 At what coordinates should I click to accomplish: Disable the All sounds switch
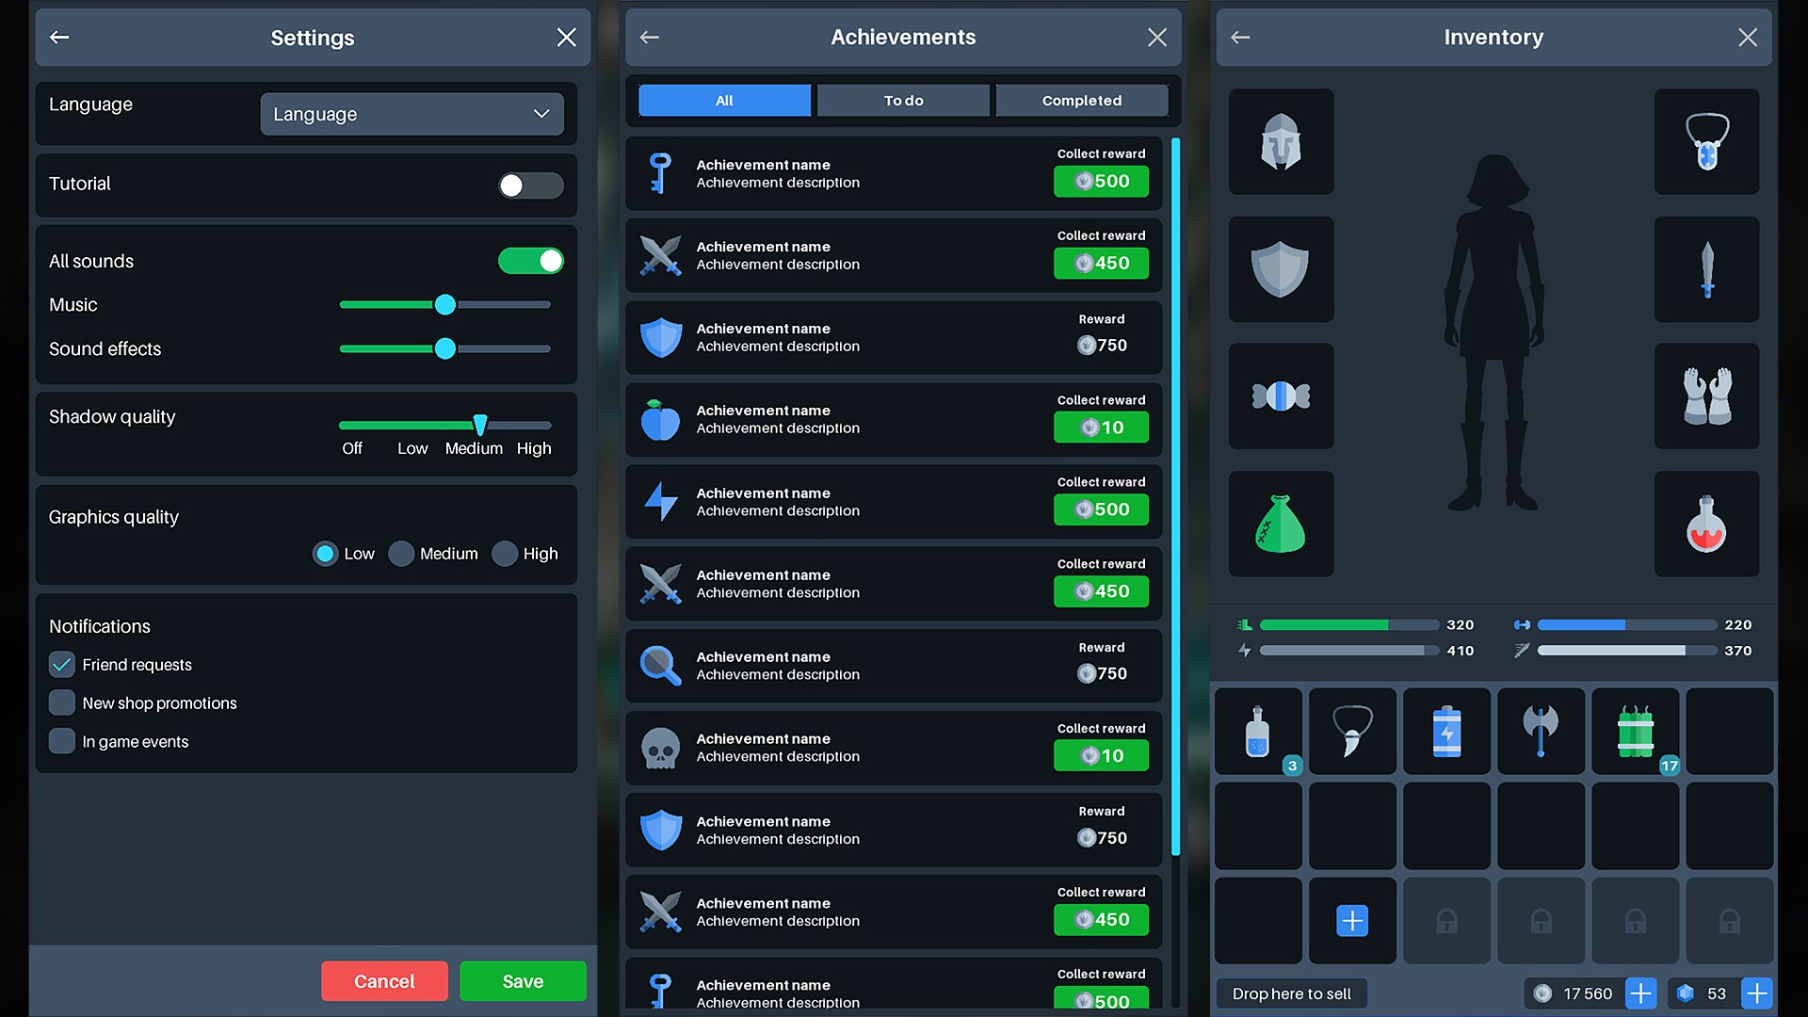pyautogui.click(x=530, y=261)
